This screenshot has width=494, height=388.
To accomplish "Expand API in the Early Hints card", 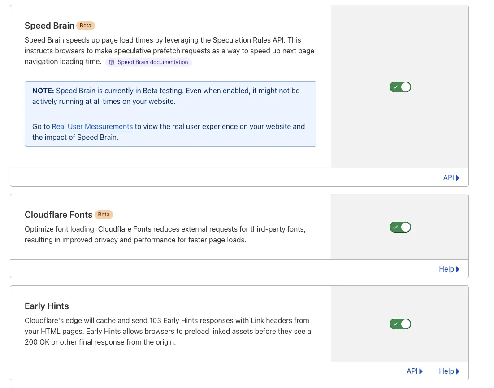I will [415, 371].
